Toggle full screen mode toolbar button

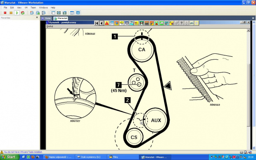click(64, 13)
